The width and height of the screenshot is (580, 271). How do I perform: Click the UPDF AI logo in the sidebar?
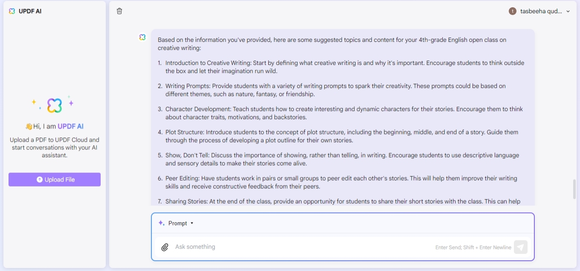tap(12, 11)
